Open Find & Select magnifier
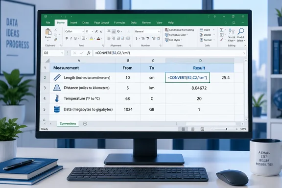This screenshot has height=188, width=282. pyautogui.click(x=241, y=31)
